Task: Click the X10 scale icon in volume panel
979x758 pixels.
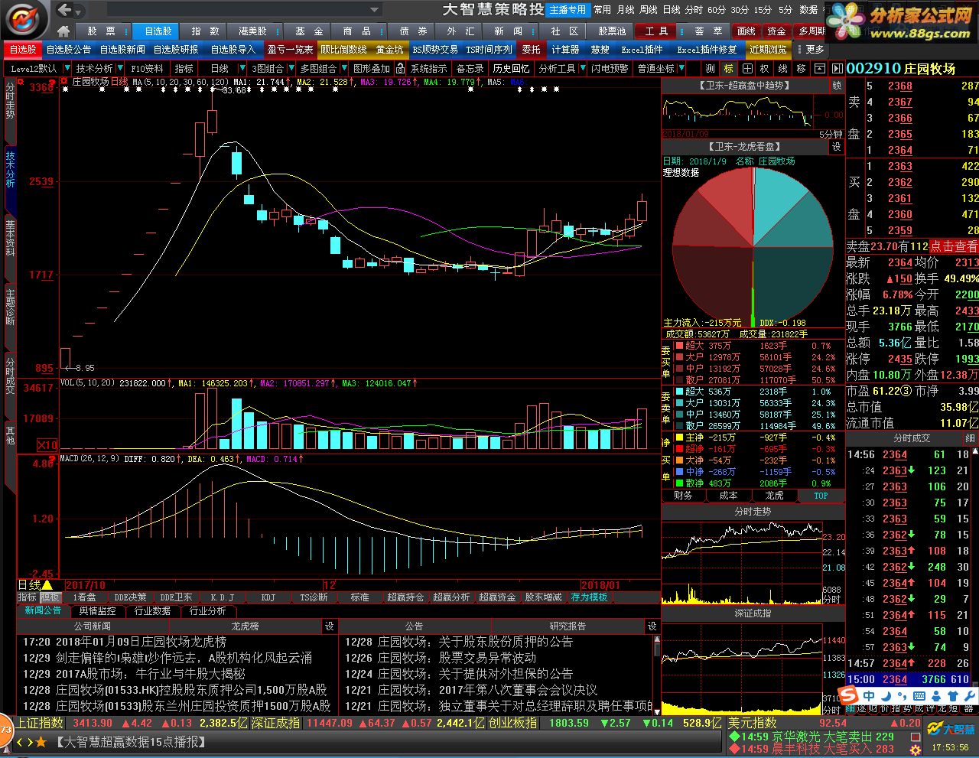Action: pos(47,445)
